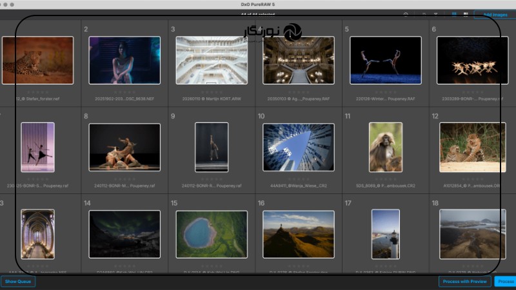The width and height of the screenshot is (516, 290).
Task: Click the Add images button
Action: [495, 14]
